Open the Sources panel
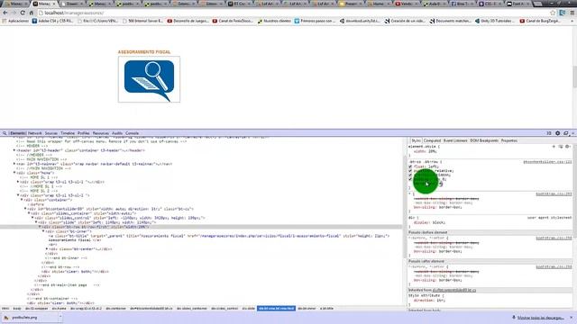Viewport: 577px width, 324px height. coord(51,133)
